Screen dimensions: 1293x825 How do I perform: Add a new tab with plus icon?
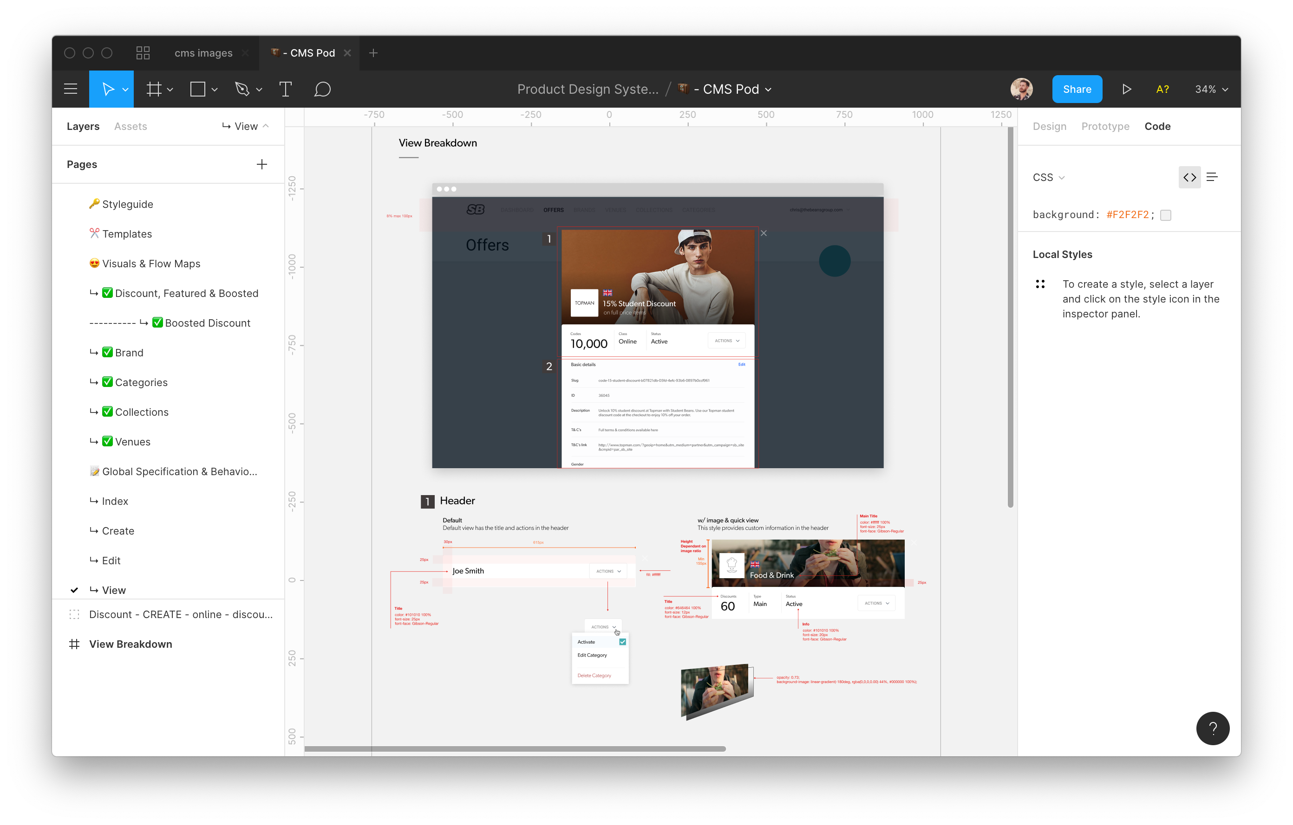374,52
